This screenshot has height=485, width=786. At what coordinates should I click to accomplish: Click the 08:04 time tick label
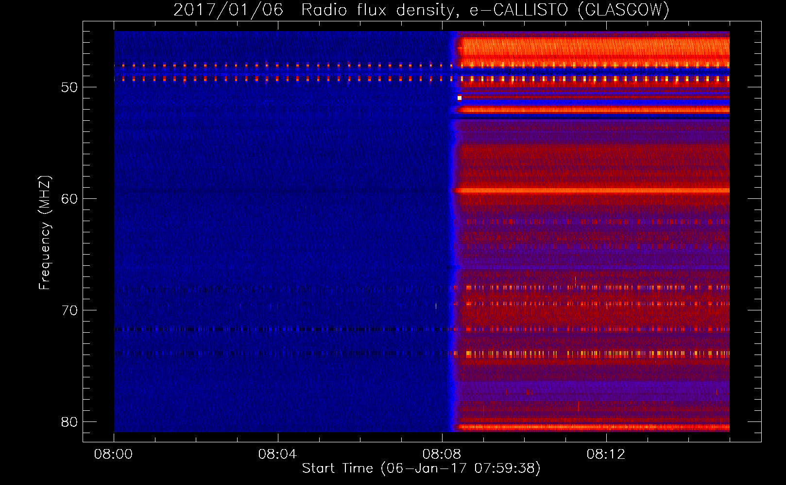point(277,454)
